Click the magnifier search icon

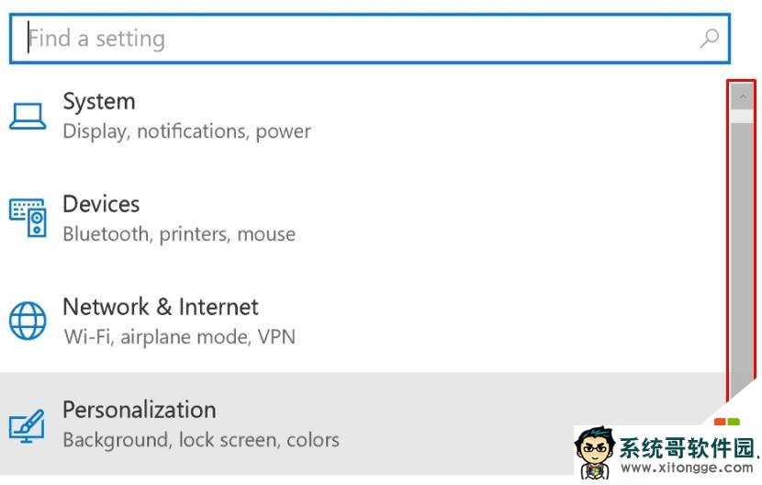709,39
